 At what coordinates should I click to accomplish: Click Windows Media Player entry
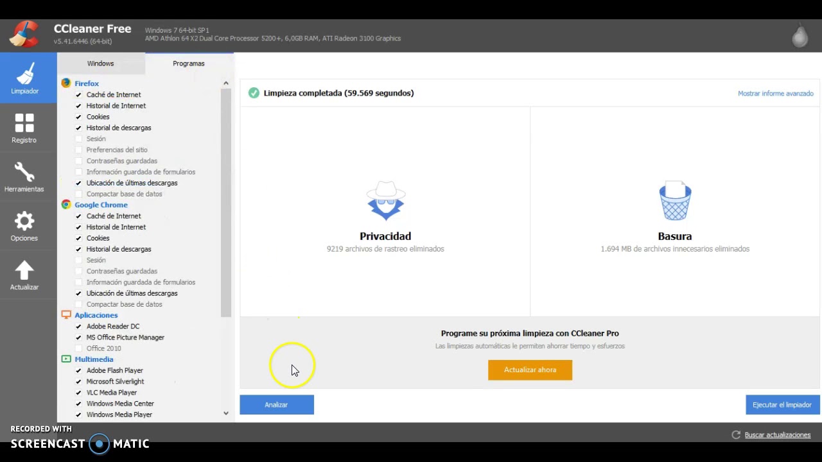pos(119,415)
